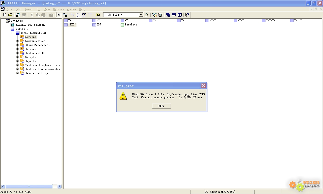Open the filter edit funnel icon

(146, 15)
